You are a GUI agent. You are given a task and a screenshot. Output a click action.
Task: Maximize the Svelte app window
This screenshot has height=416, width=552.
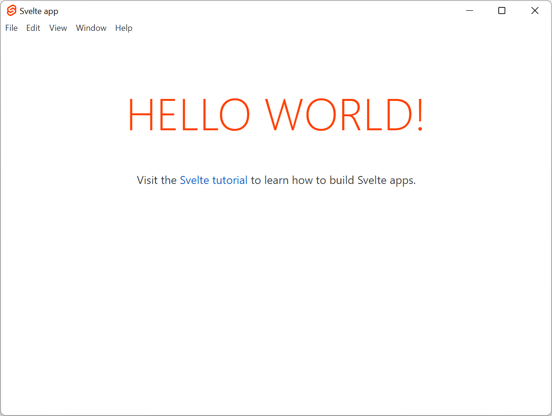tap(502, 11)
